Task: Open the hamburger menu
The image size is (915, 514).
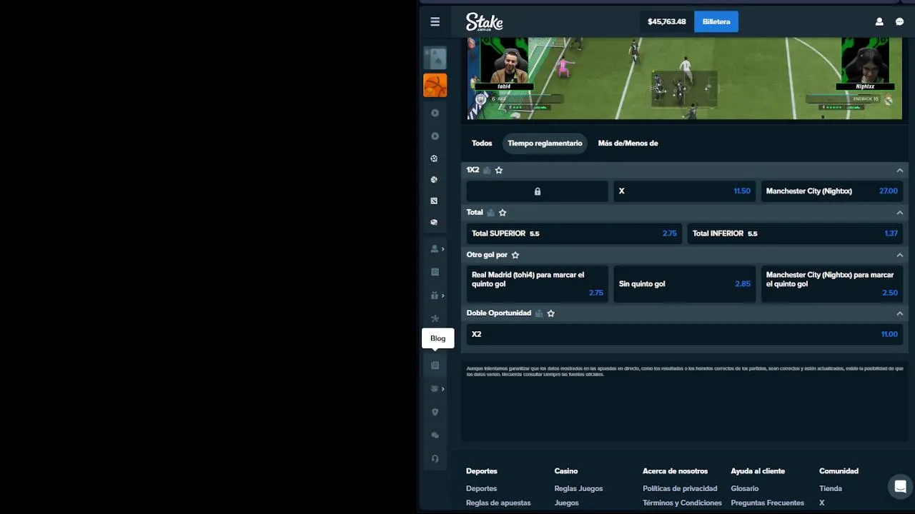Action: [435, 21]
